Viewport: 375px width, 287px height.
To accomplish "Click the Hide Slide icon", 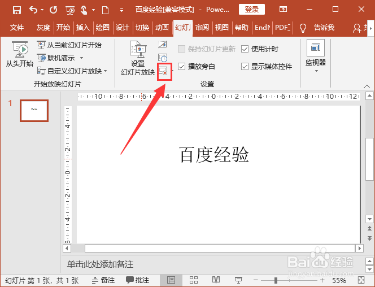I will [163, 45].
